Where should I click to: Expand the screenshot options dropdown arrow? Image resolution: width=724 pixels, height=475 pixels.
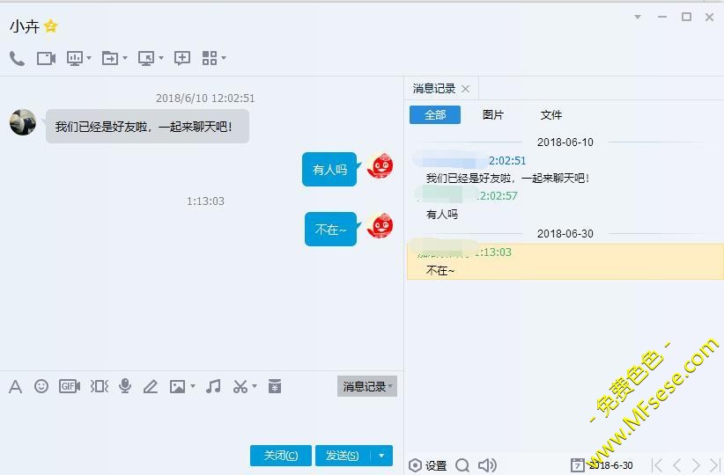coord(254,386)
